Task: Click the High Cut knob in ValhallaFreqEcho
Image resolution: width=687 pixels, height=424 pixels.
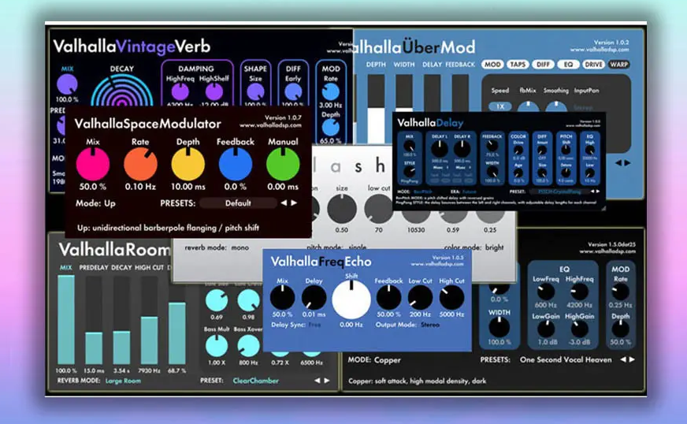Action: coord(451,297)
